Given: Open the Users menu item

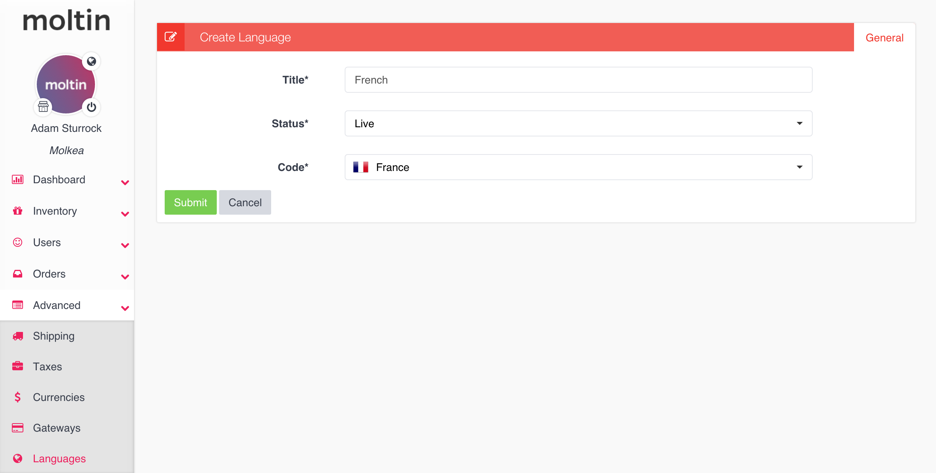Looking at the screenshot, I should [x=67, y=242].
